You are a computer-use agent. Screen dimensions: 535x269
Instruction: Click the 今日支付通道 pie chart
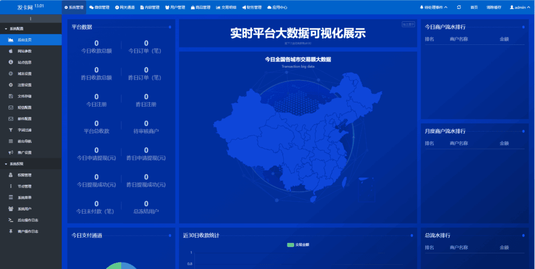pos(121,265)
